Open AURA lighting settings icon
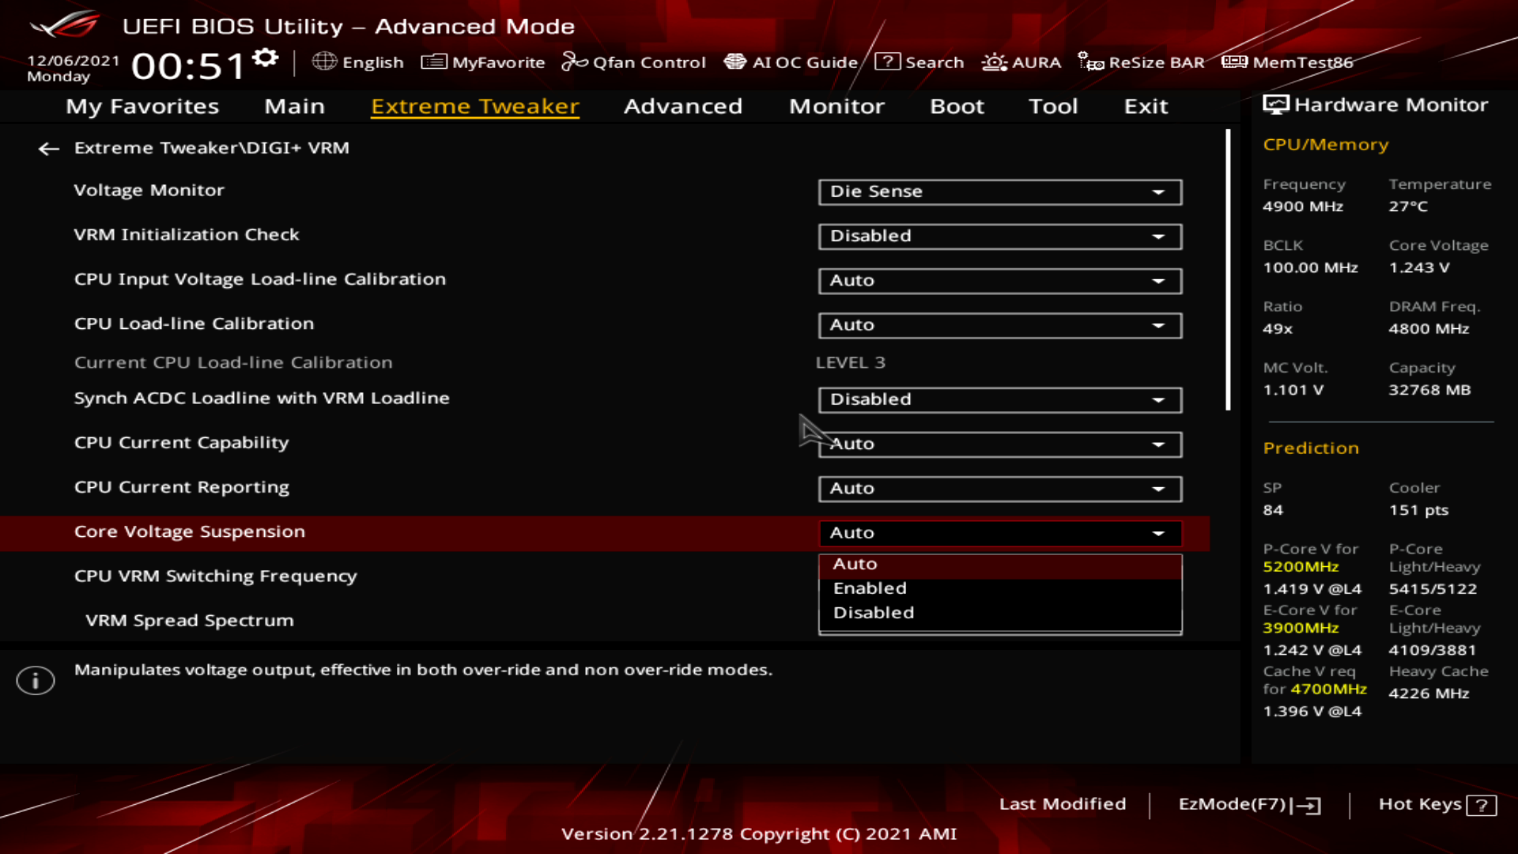Screen dimensions: 1518x854 coord(994,62)
